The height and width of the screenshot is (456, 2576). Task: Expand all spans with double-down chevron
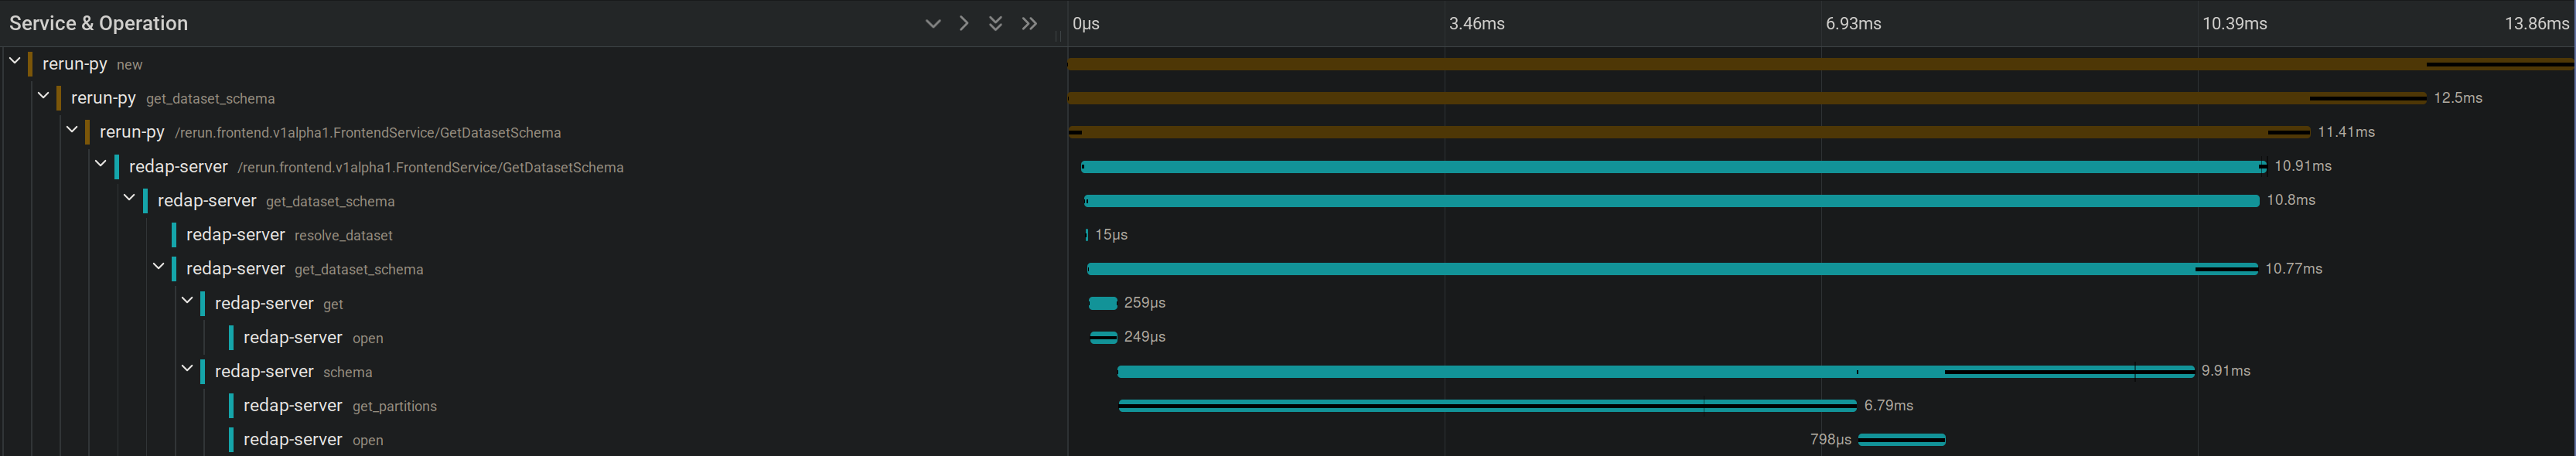[995, 23]
